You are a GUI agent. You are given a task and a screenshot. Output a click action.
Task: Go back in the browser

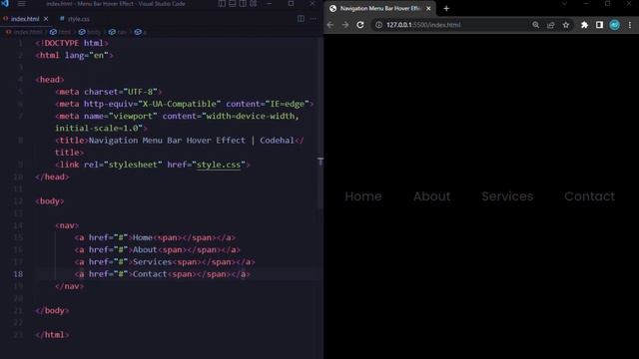pos(330,25)
